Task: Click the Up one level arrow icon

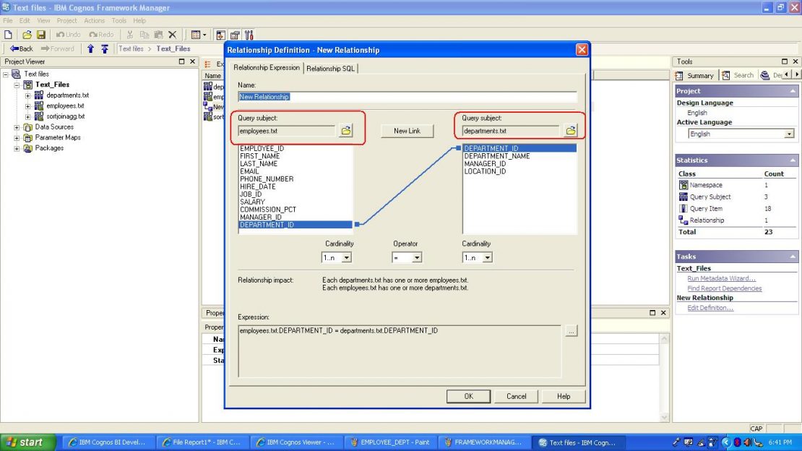Action: 90,48
